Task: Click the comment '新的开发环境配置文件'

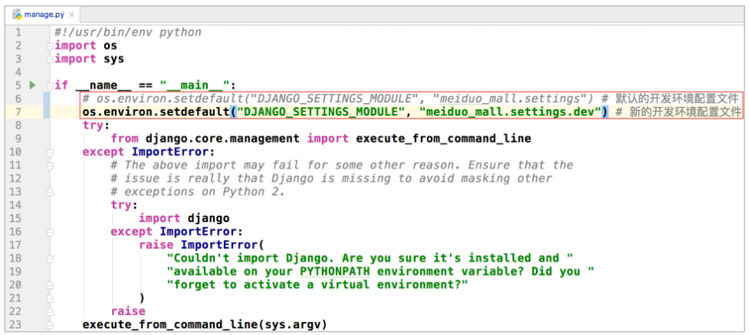Action: (x=686, y=112)
